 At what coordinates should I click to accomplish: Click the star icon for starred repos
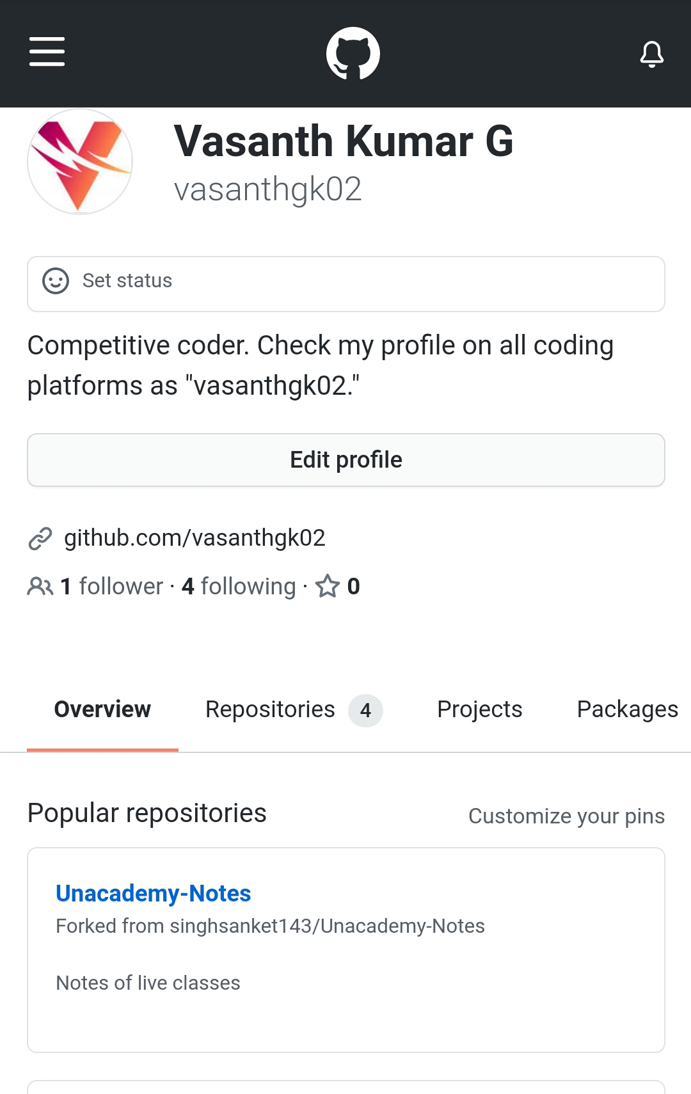pos(328,586)
